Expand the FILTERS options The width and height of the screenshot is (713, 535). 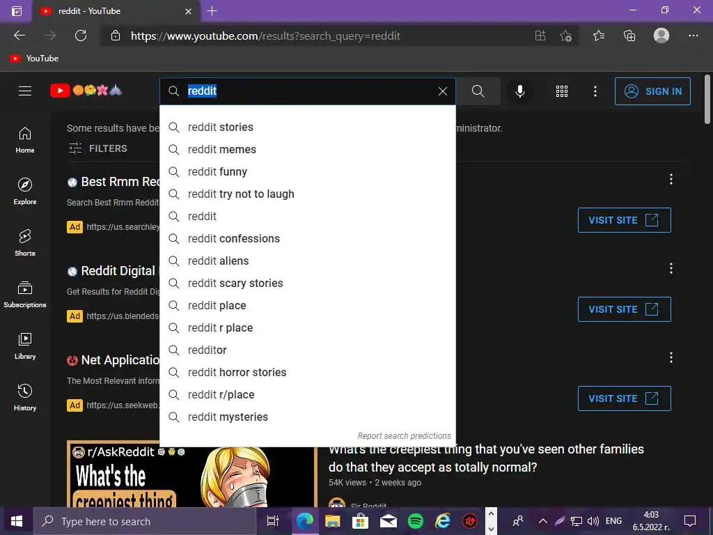point(97,148)
